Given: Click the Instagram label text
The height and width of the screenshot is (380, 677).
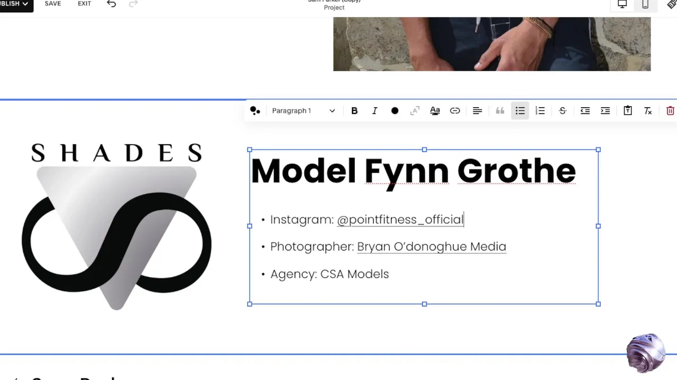Looking at the screenshot, I should (x=302, y=220).
